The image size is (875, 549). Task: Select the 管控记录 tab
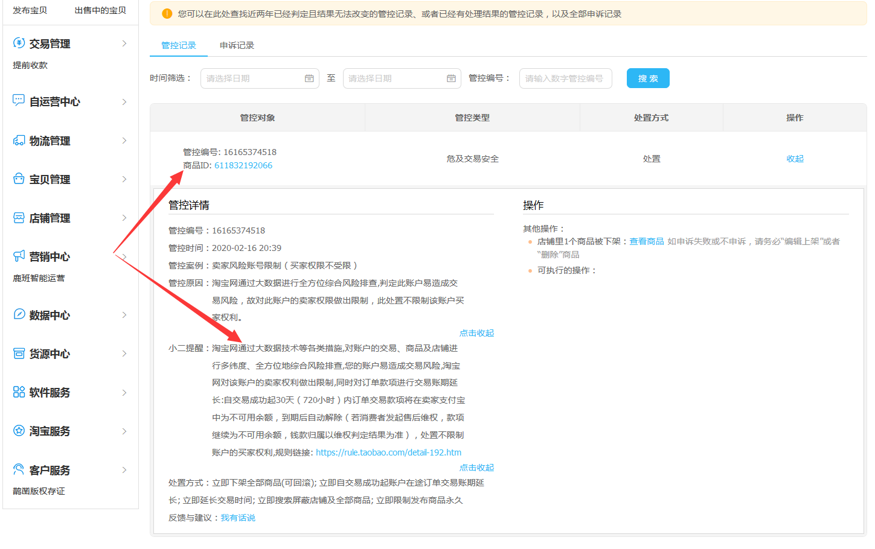tap(179, 45)
